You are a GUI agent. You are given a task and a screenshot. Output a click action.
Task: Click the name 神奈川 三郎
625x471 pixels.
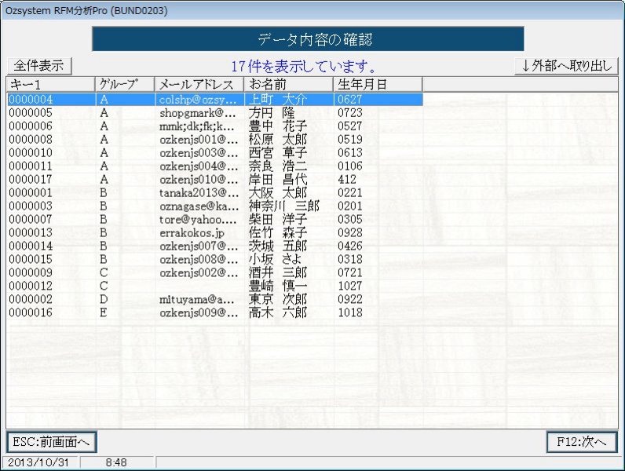284,206
